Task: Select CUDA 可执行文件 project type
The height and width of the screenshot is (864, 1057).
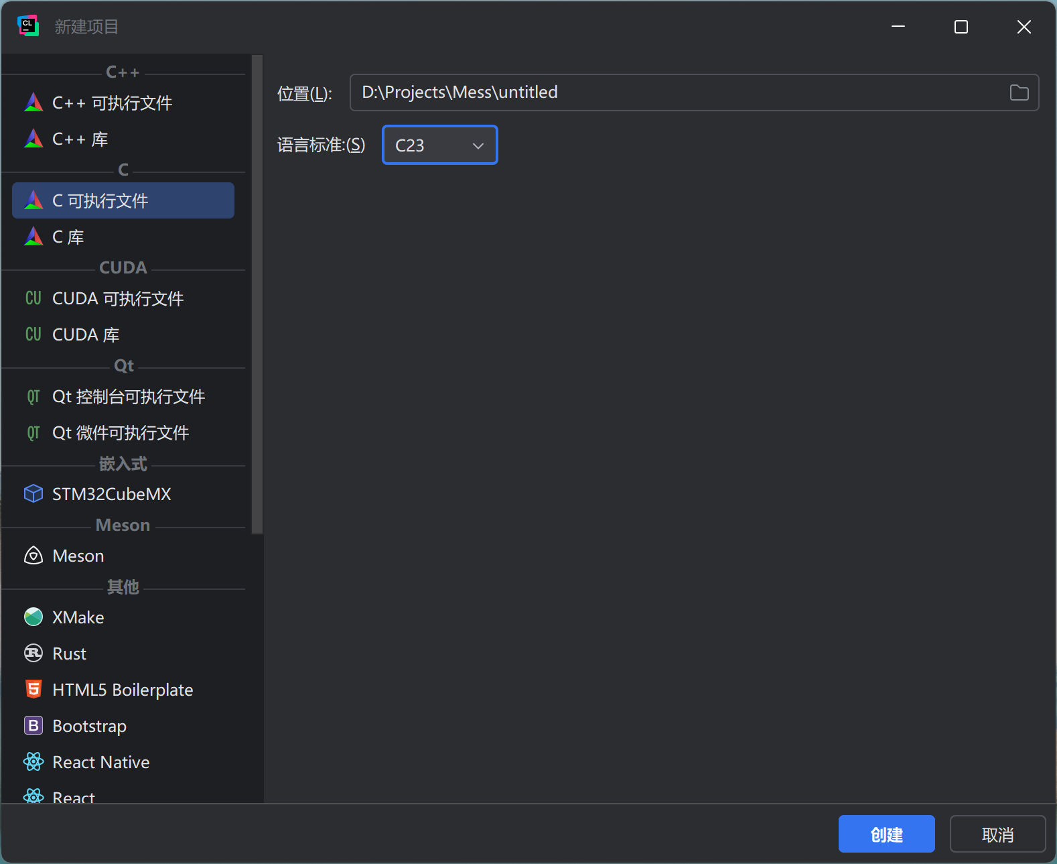Action: pos(118,299)
